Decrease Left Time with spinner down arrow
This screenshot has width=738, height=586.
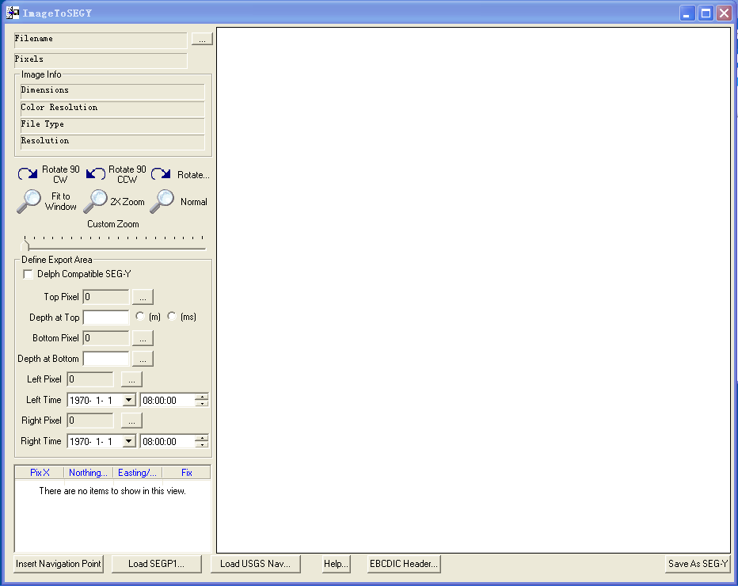pyautogui.click(x=202, y=403)
